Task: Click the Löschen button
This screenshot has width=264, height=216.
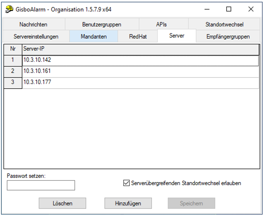Action: tap(63, 203)
